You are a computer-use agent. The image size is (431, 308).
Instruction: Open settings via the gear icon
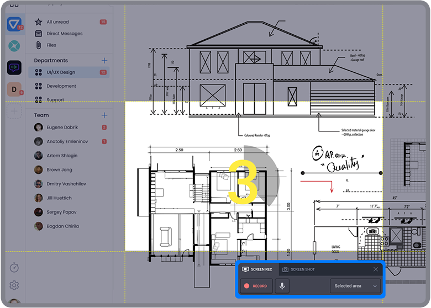click(14, 285)
